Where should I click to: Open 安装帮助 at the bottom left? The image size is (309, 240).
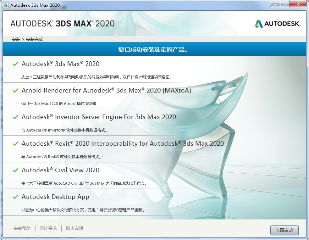22,228
